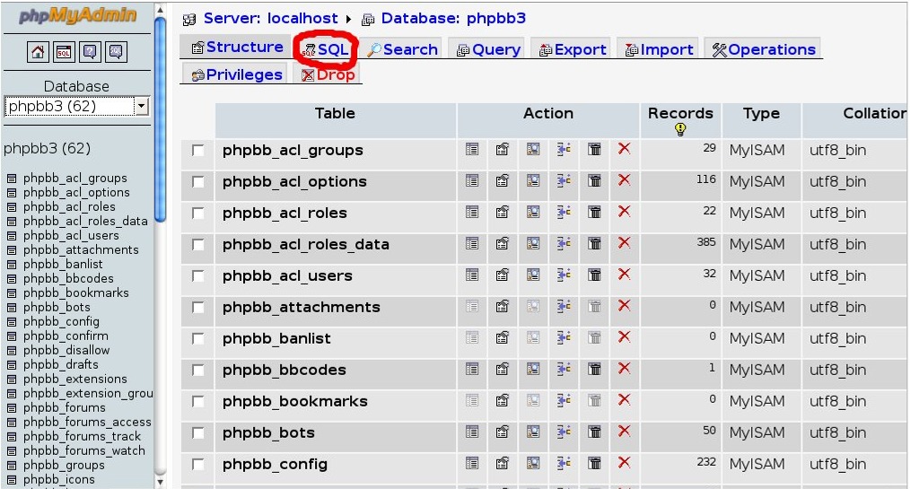This screenshot has width=910, height=489.
Task: Click Search icon for phpbb_acl_roles
Action: tap(533, 213)
